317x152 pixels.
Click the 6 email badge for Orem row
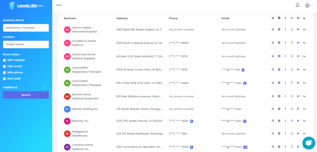click(245, 83)
